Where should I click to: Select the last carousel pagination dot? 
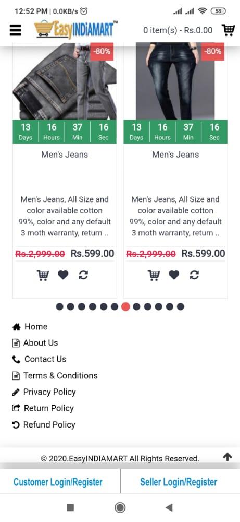point(181,306)
